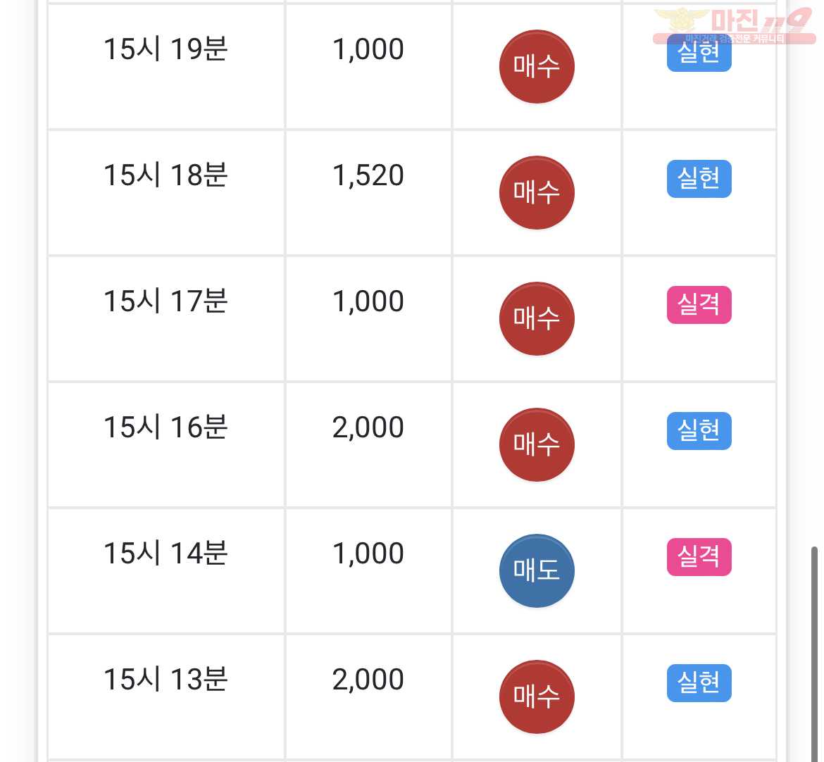Click the red 매수 circle for 15시 16분
Image resolution: width=824 pixels, height=762 pixels.
click(x=537, y=445)
